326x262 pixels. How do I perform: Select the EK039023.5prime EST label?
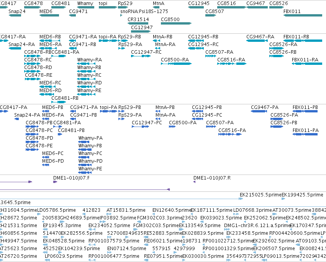[x=221, y=218]
